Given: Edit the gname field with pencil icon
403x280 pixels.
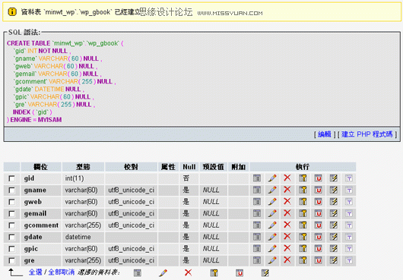Looking at the screenshot, I should pyautogui.click(x=272, y=190).
